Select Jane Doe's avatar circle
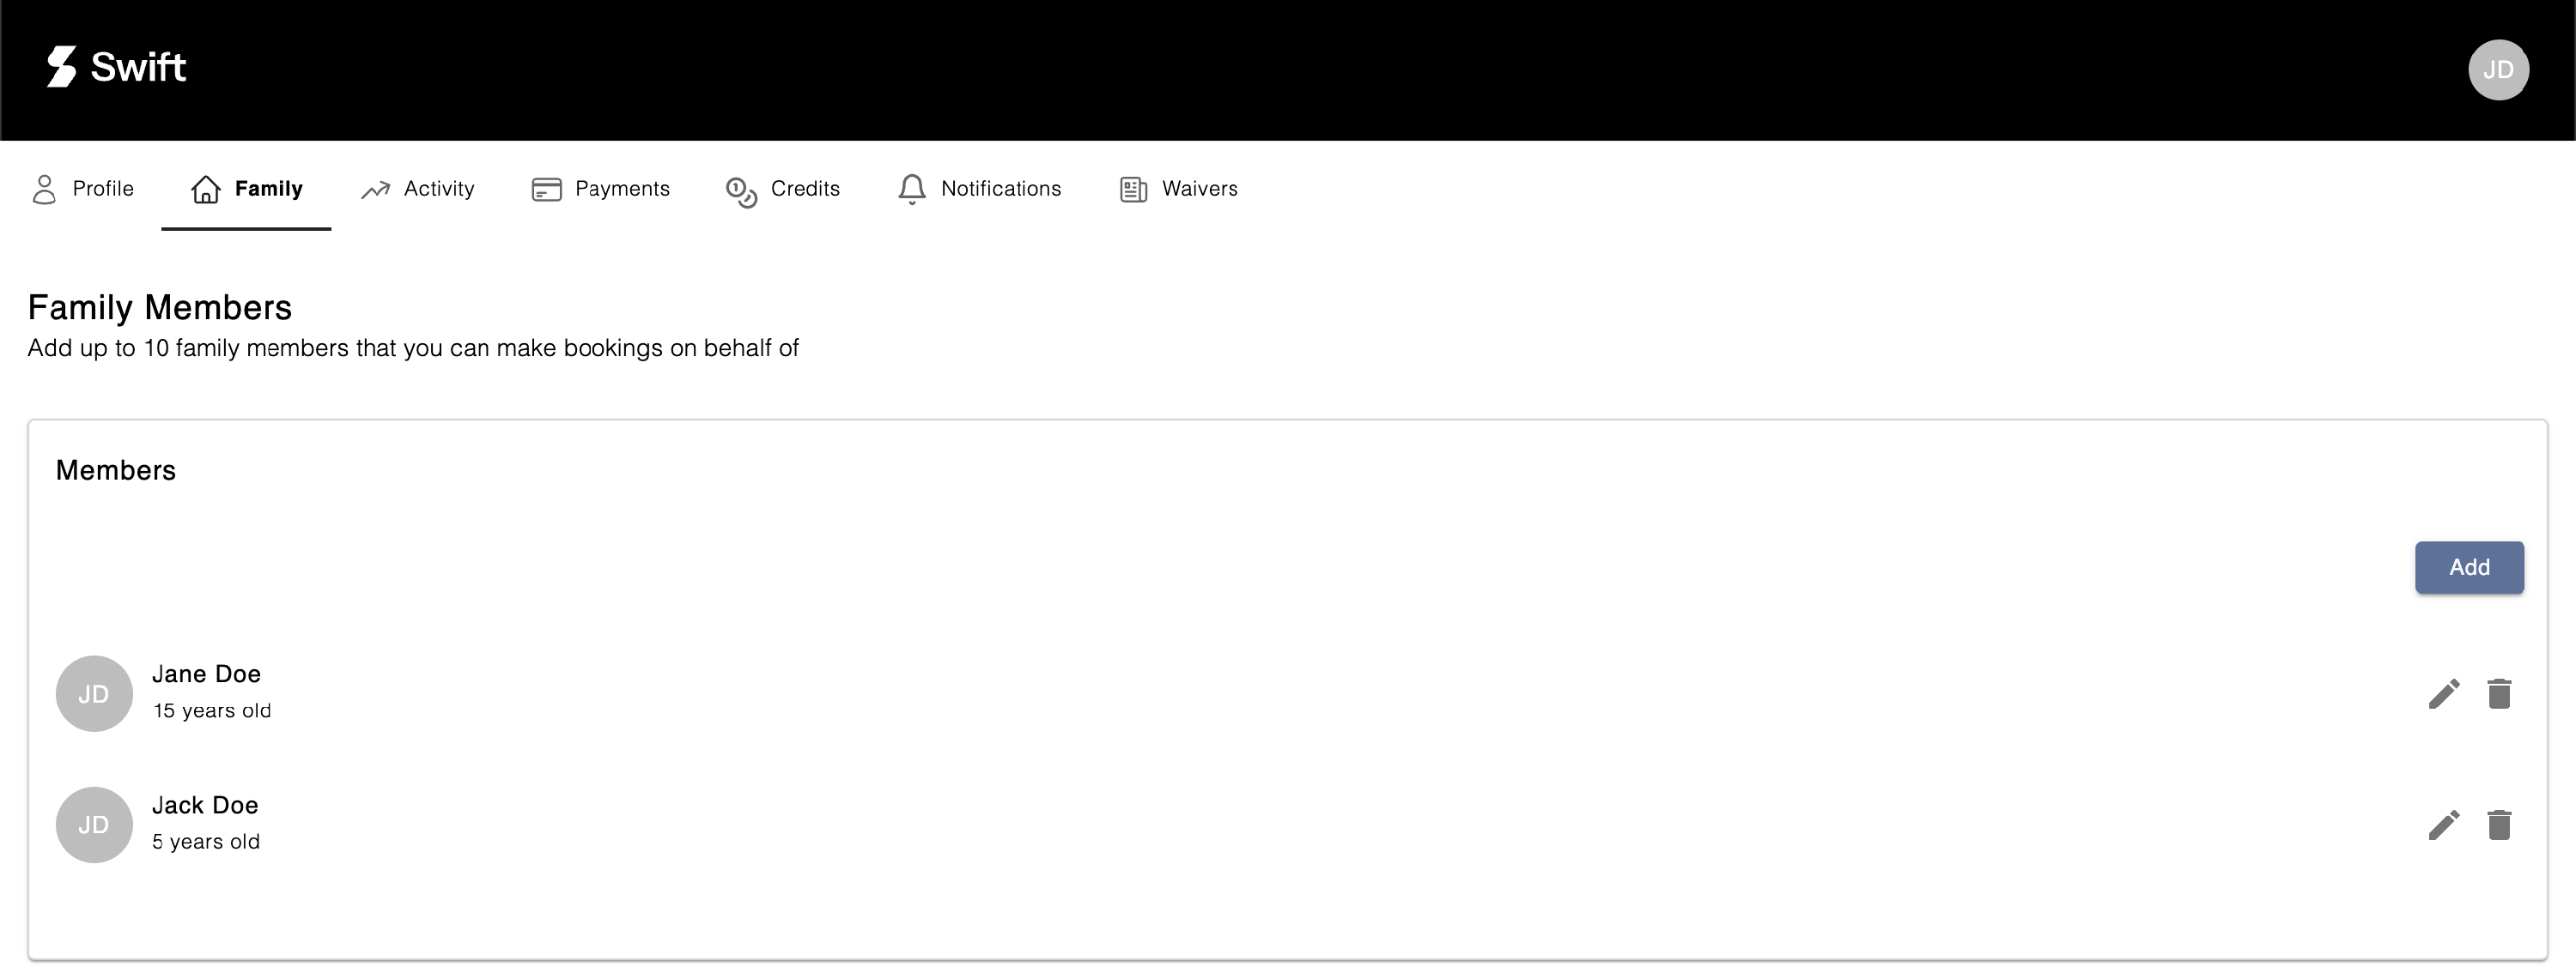This screenshot has width=2576, height=979. [94, 693]
